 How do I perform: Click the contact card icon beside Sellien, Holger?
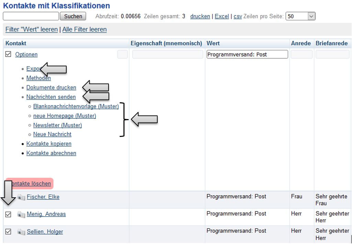[21, 232]
